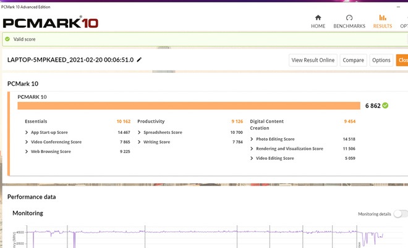Screen dimensions: 408x248
Task: Click Video Editing value 5 059
Action: [350, 159]
